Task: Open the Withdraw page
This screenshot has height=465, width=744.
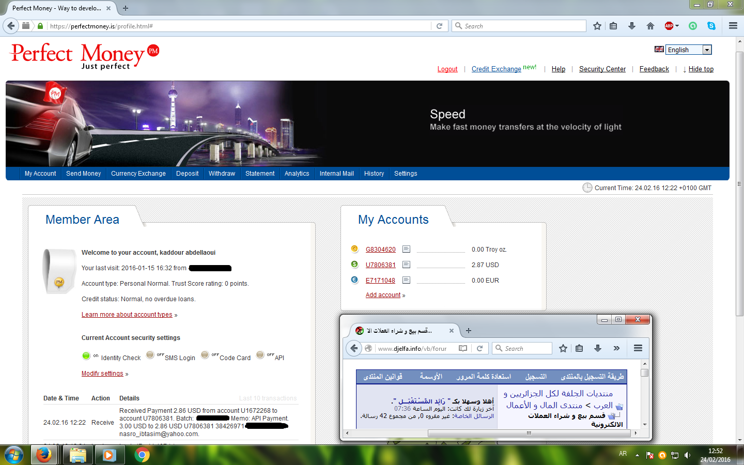Action: point(222,174)
